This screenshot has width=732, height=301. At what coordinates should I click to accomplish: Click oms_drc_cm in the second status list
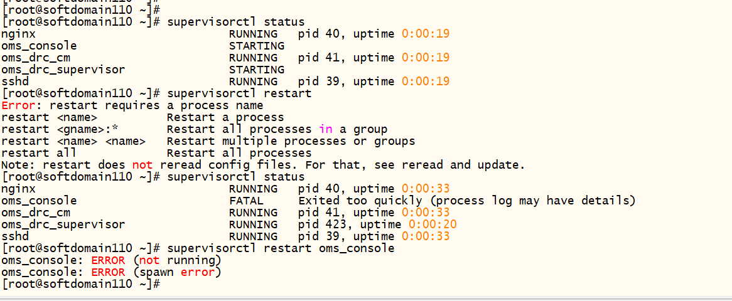point(36,213)
